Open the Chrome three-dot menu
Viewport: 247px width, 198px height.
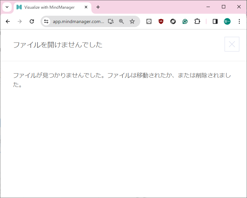point(239,21)
